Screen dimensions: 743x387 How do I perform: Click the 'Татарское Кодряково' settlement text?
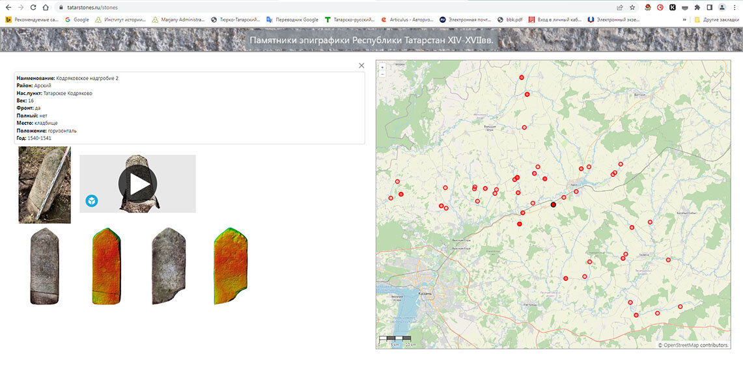click(x=68, y=93)
